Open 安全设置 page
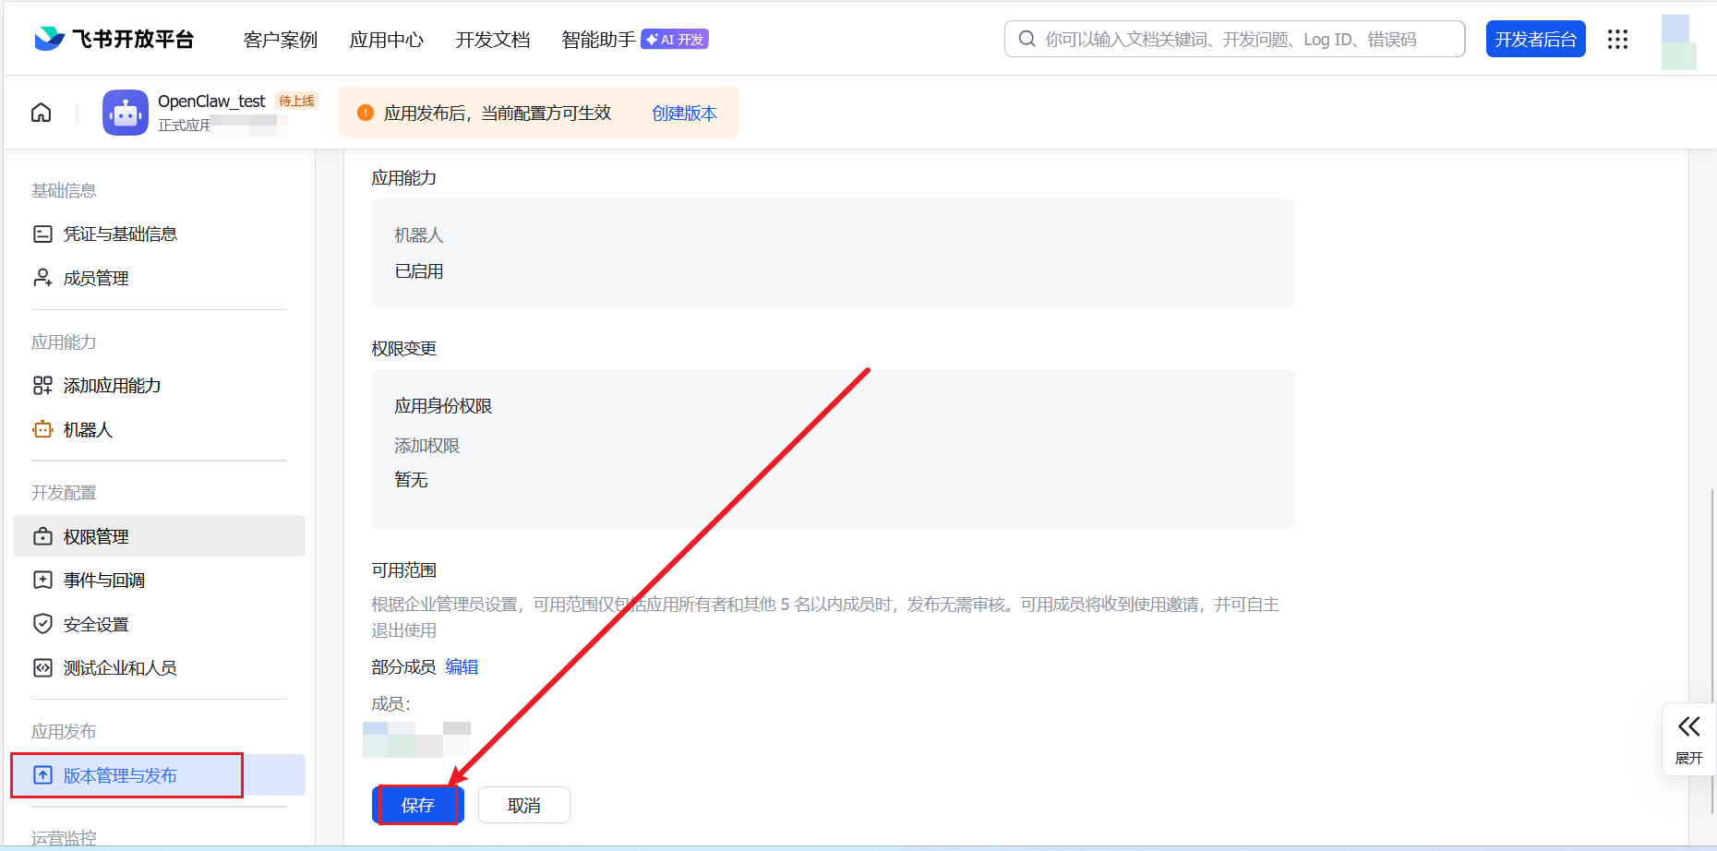This screenshot has width=1717, height=851. pyautogui.click(x=94, y=624)
